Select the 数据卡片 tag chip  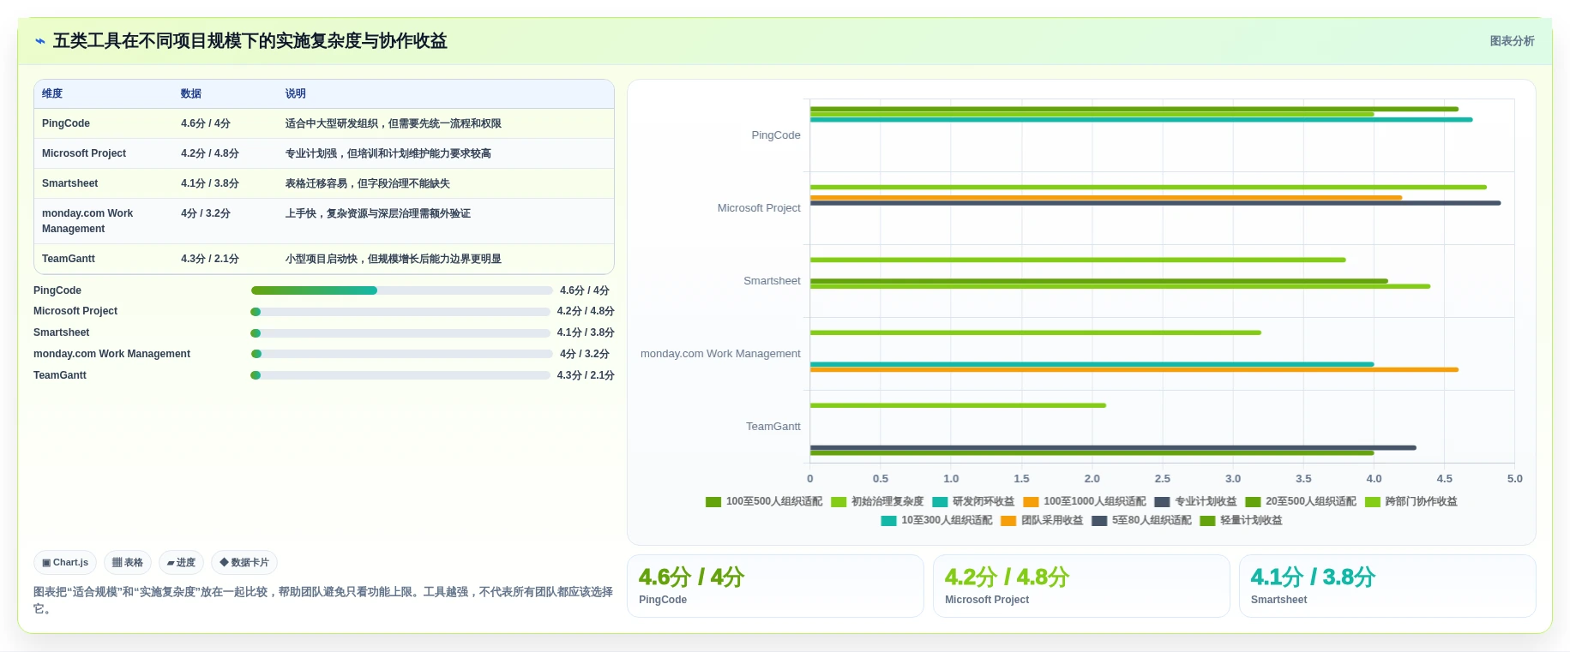[x=244, y=563]
